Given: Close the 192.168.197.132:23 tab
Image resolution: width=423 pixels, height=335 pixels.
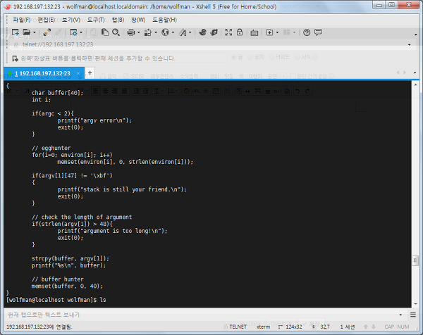Looking at the screenshot, I should pyautogui.click(x=78, y=73).
